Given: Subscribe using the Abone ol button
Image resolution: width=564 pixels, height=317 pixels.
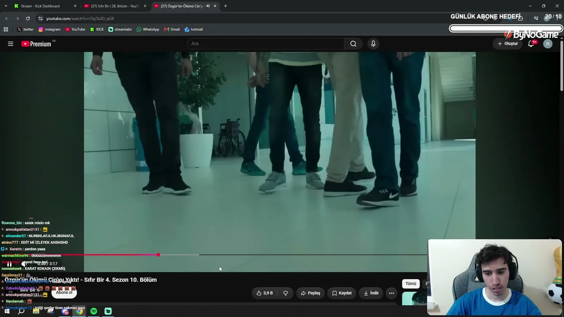Looking at the screenshot, I should coord(64,292).
